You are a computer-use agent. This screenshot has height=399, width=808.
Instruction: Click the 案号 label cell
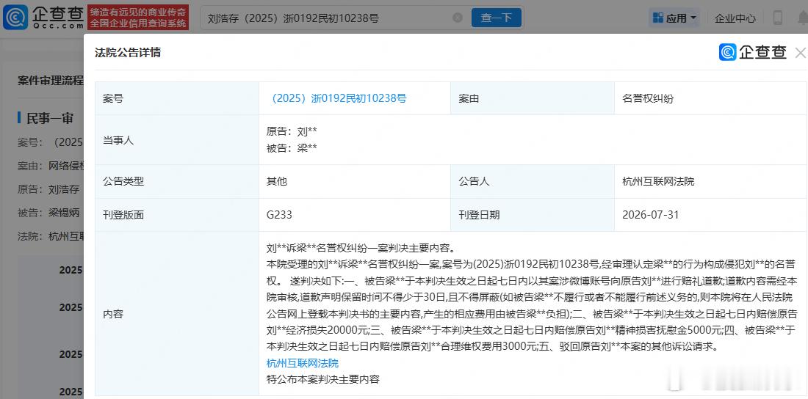pyautogui.click(x=177, y=98)
